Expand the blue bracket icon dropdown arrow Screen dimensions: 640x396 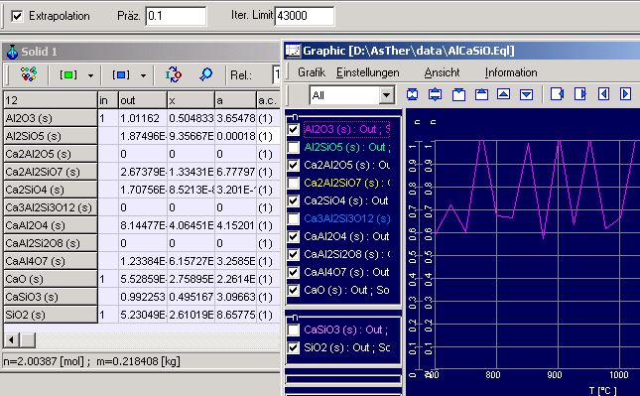coord(143,75)
